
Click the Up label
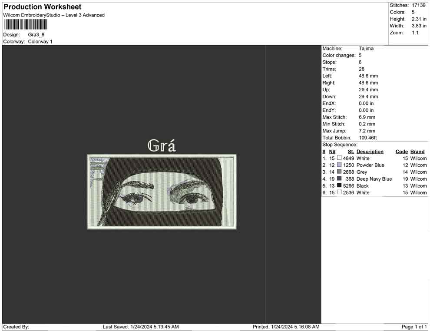pyautogui.click(x=326, y=89)
